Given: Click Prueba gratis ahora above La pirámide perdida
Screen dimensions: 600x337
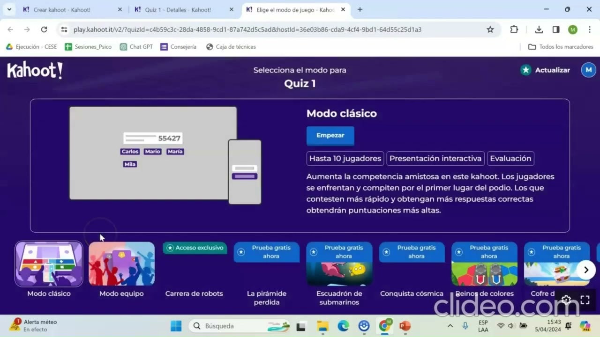Looking at the screenshot, I should [x=266, y=252].
